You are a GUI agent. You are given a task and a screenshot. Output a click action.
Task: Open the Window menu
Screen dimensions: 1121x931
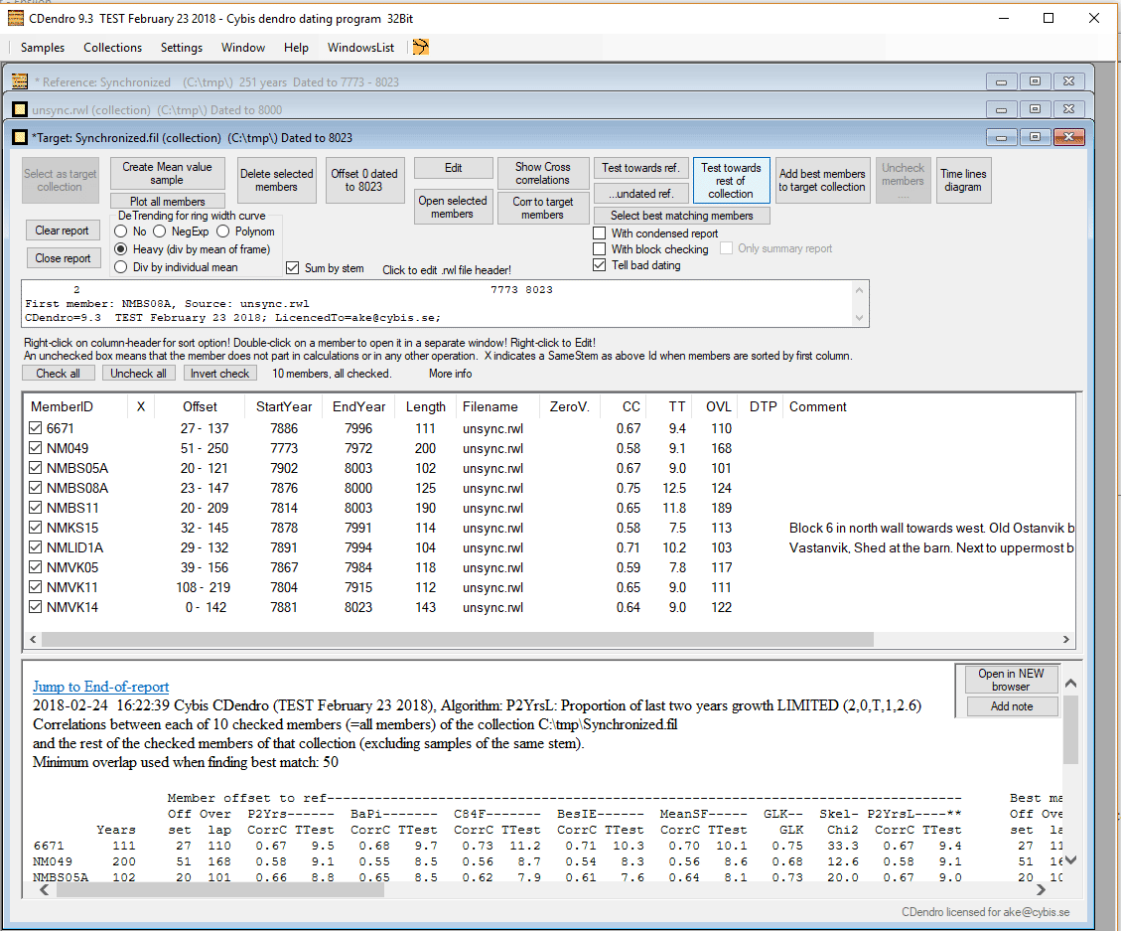coord(243,48)
